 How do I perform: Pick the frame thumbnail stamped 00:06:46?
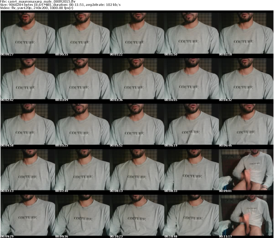pyautogui.click(x=246, y=124)
